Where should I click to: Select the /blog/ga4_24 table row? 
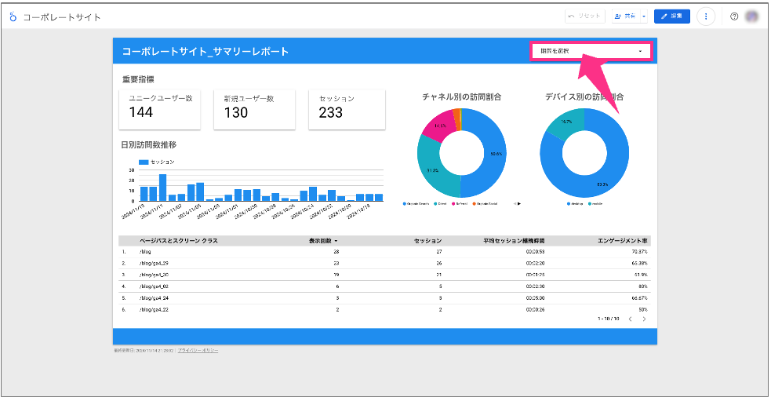(x=384, y=298)
